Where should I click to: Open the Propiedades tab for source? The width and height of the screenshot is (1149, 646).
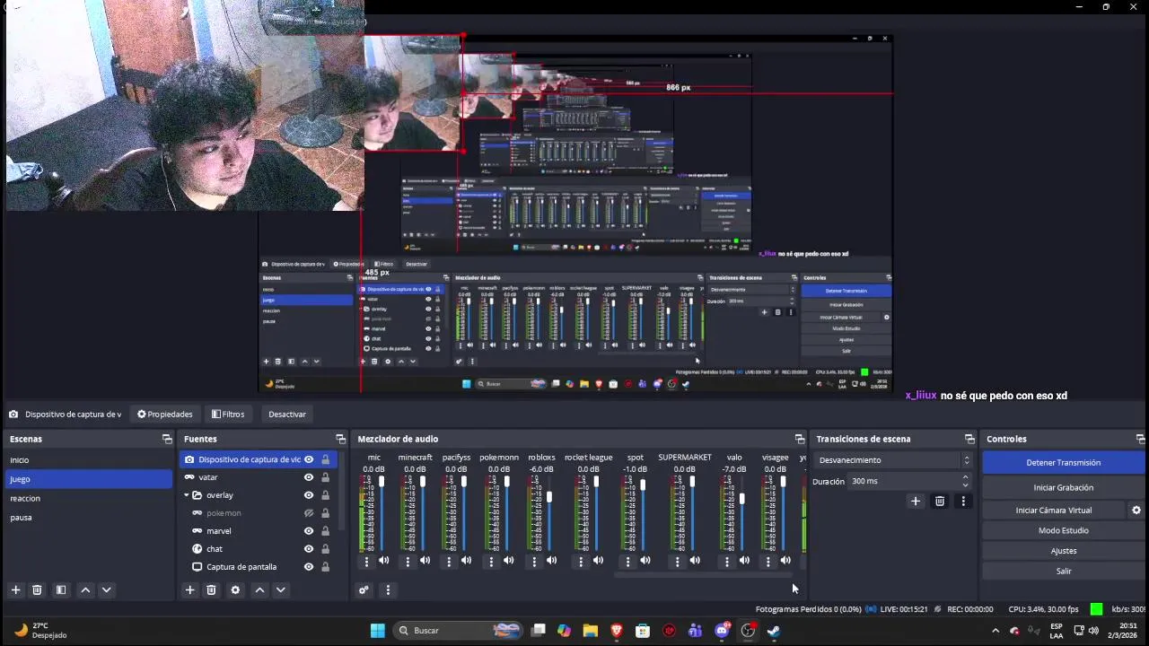tap(165, 415)
